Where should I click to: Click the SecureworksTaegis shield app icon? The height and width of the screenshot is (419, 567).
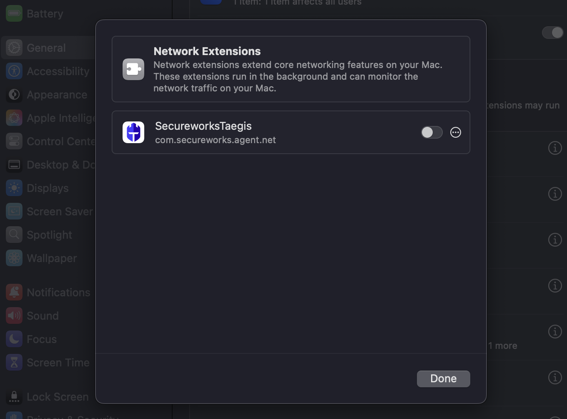pyautogui.click(x=133, y=132)
